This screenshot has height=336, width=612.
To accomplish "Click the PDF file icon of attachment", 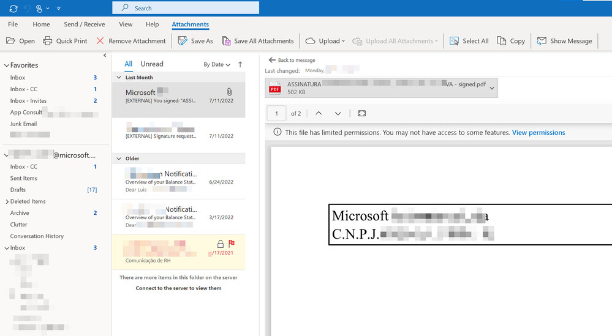I will 275,88.
